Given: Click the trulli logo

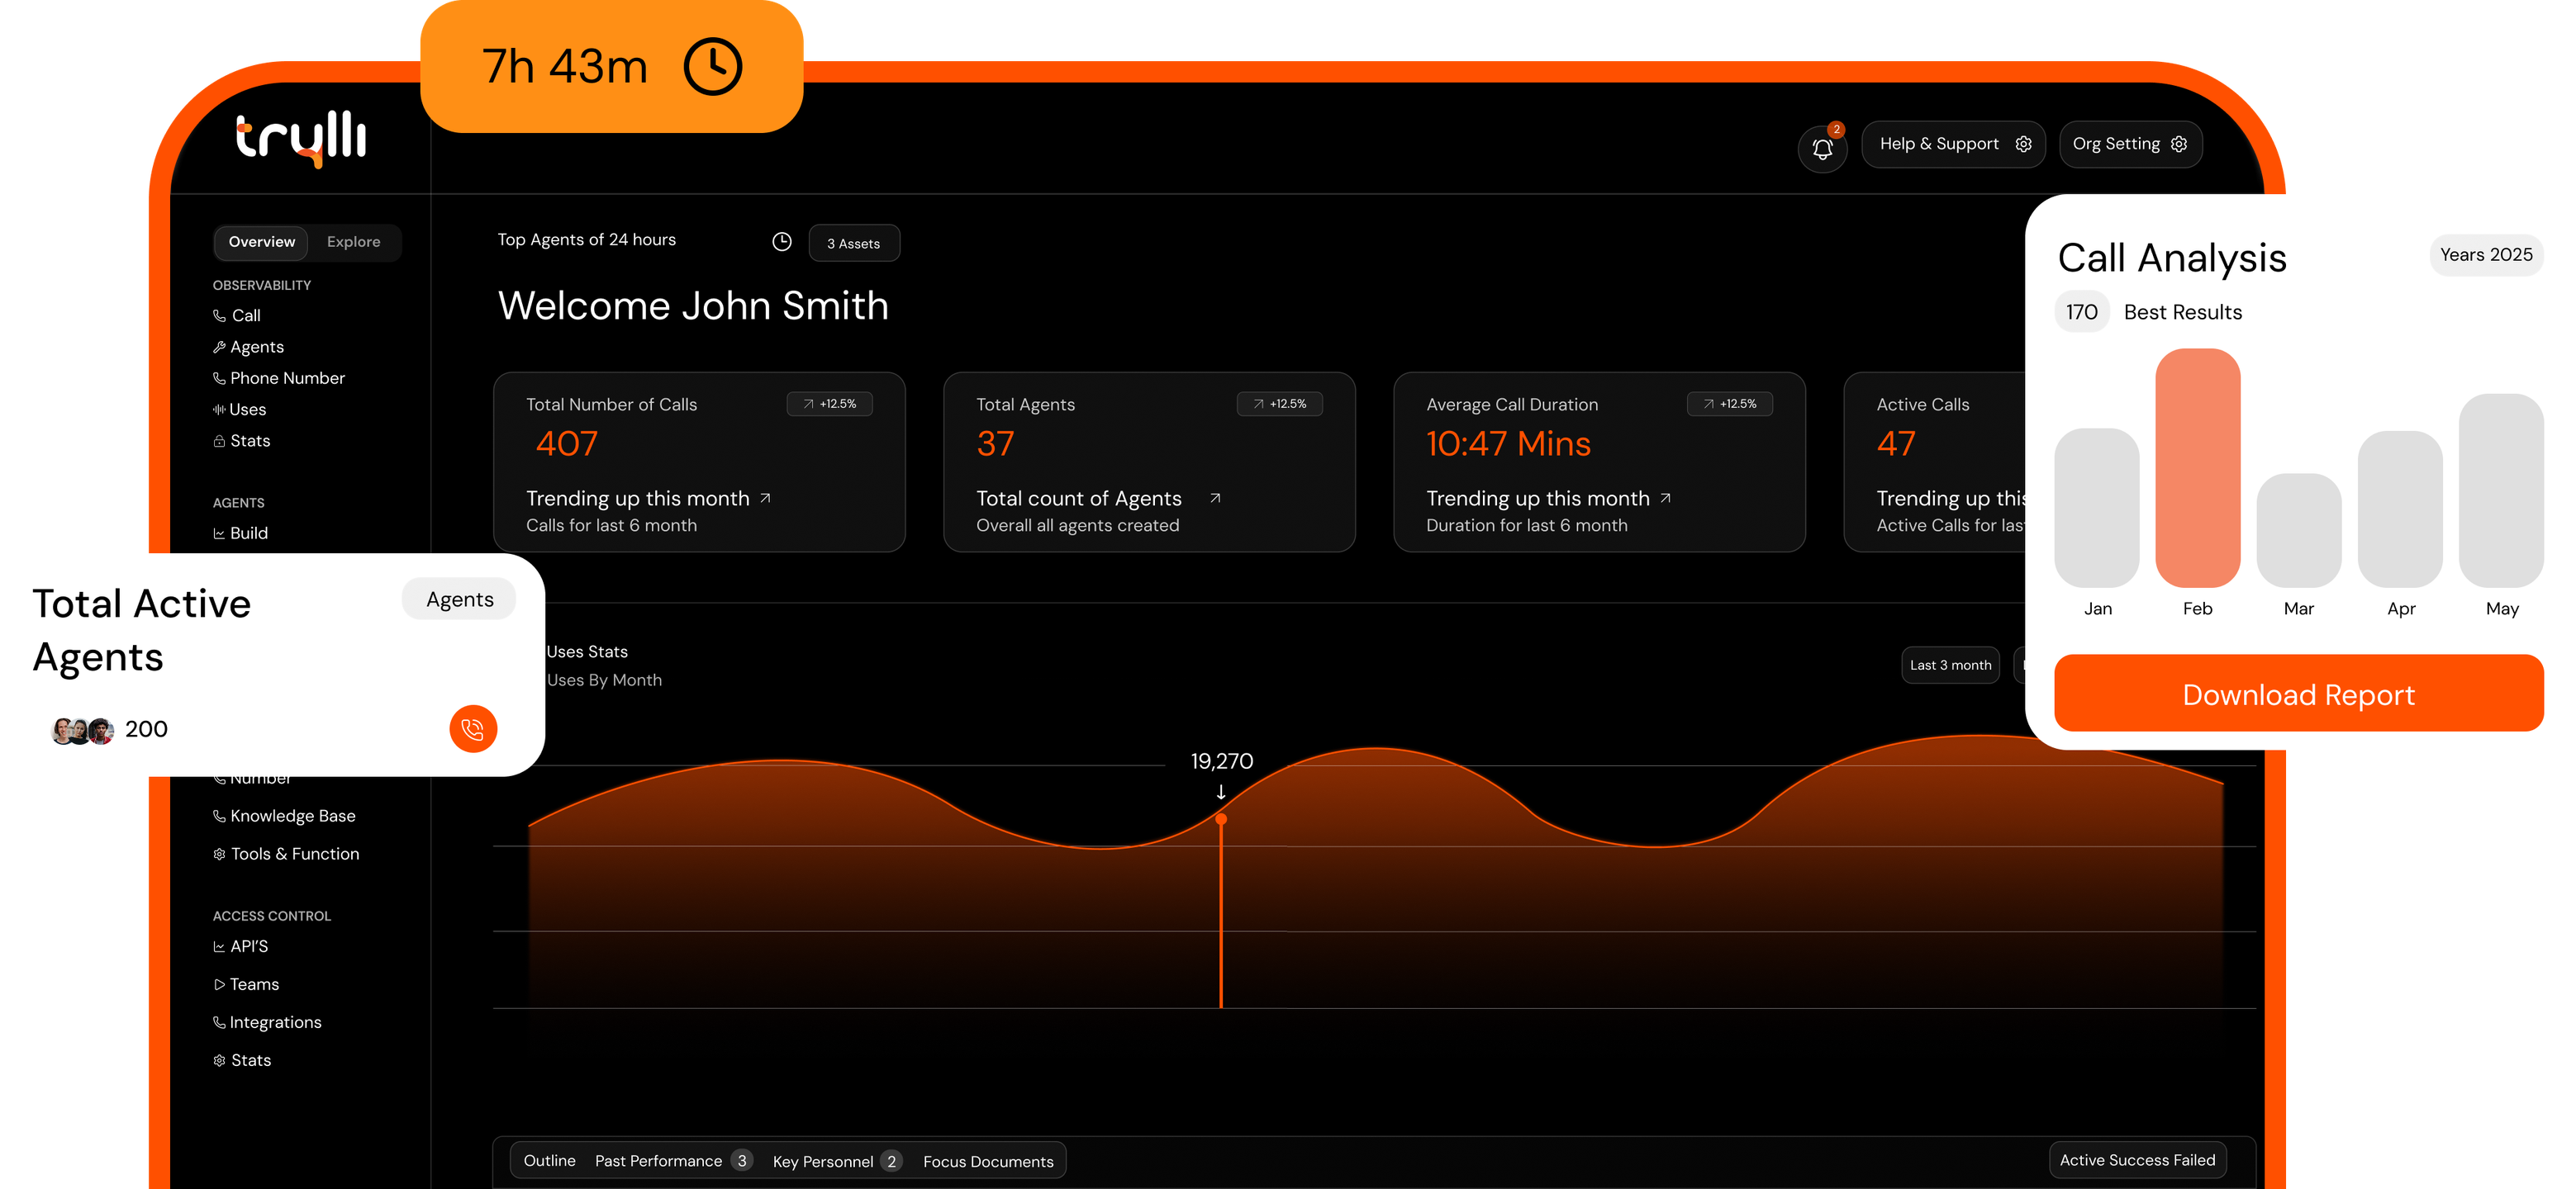Looking at the screenshot, I should pyautogui.click(x=301, y=138).
